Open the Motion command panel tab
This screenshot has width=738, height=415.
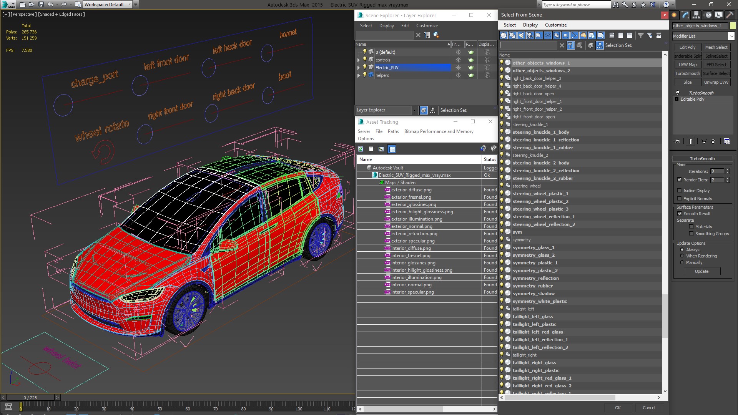[708, 15]
